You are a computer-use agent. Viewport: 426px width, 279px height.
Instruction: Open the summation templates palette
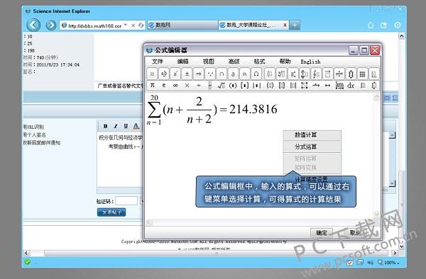tap(305, 74)
